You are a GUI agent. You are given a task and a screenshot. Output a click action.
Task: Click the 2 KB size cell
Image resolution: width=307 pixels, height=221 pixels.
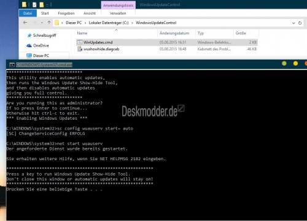pyautogui.click(x=253, y=42)
